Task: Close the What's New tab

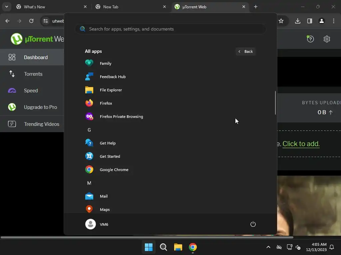Action: (85, 7)
